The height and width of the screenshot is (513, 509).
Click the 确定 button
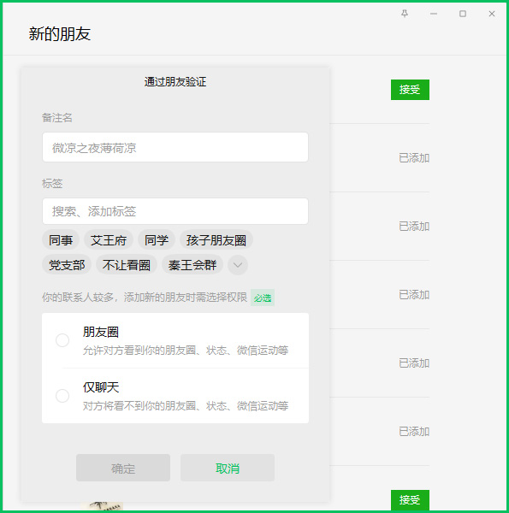coord(123,468)
